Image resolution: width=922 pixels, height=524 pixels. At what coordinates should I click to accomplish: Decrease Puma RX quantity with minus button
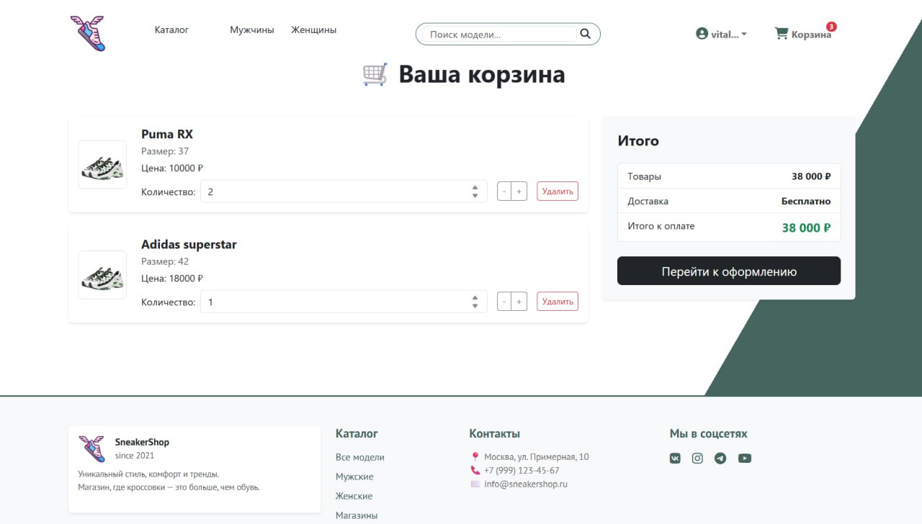point(504,191)
